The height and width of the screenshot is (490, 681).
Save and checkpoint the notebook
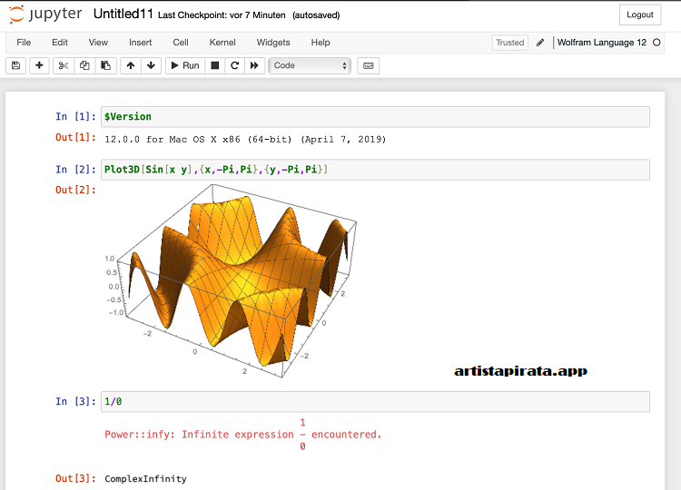click(x=16, y=65)
